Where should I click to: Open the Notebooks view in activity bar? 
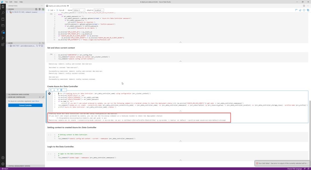click(3, 19)
